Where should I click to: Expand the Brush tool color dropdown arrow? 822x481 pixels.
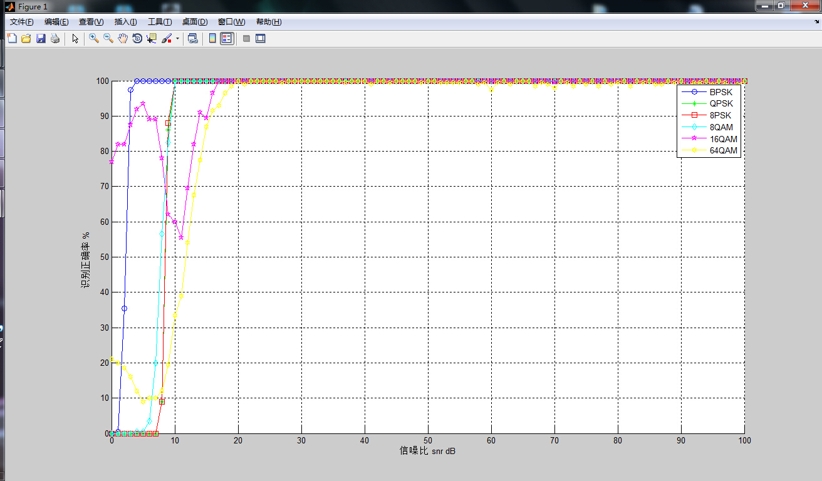(x=177, y=38)
